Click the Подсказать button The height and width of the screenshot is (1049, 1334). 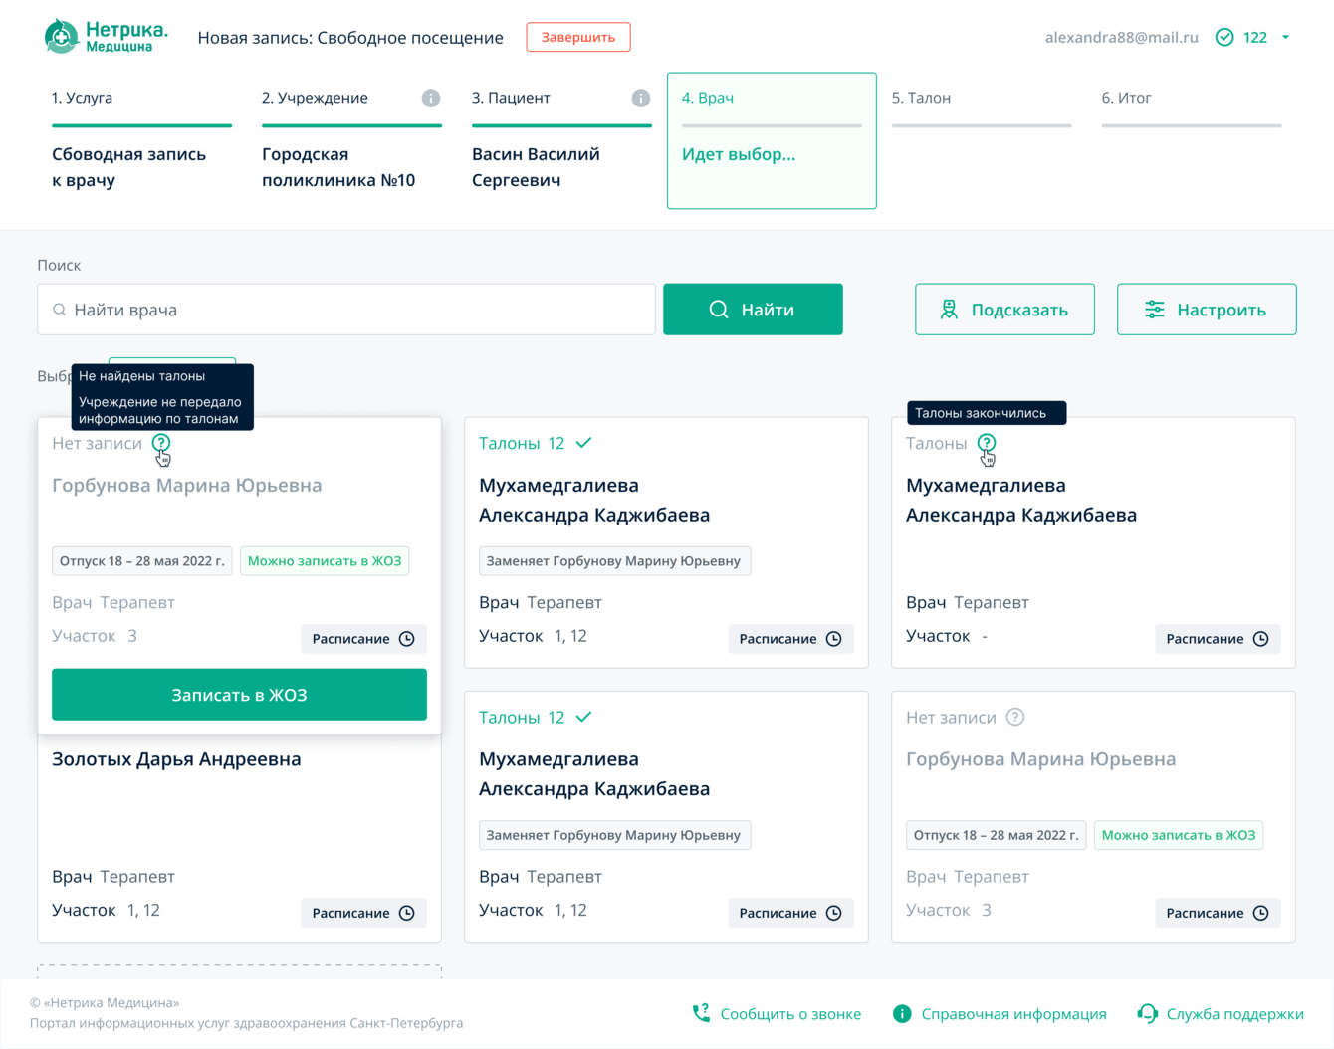1004,310
